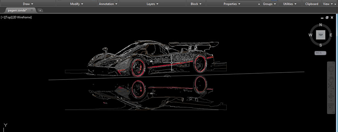Expand the Properties panel dropdown
338x132 pixels.
pyautogui.click(x=232, y=4)
